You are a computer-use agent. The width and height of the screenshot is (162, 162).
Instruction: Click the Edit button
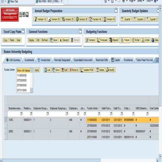coord(38,40)
